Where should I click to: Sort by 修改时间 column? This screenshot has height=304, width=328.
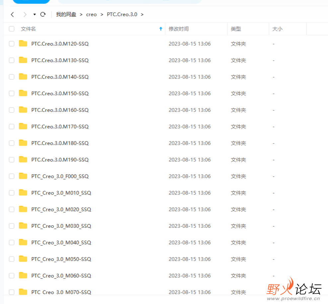tap(179, 29)
